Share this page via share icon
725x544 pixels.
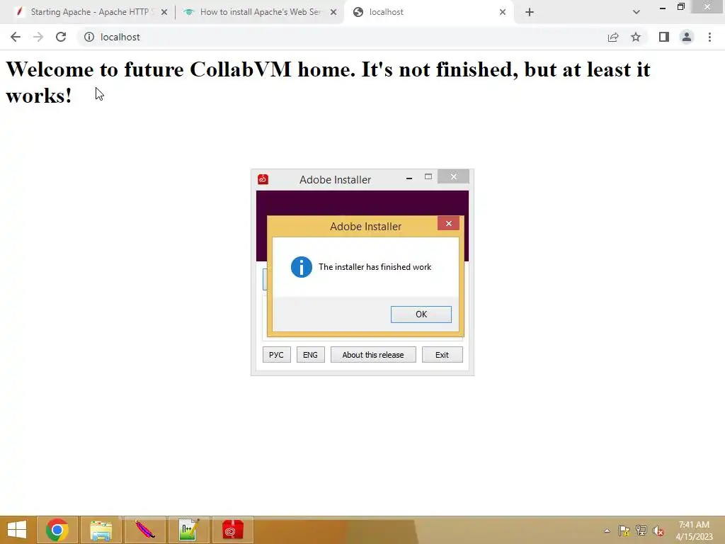[613, 37]
